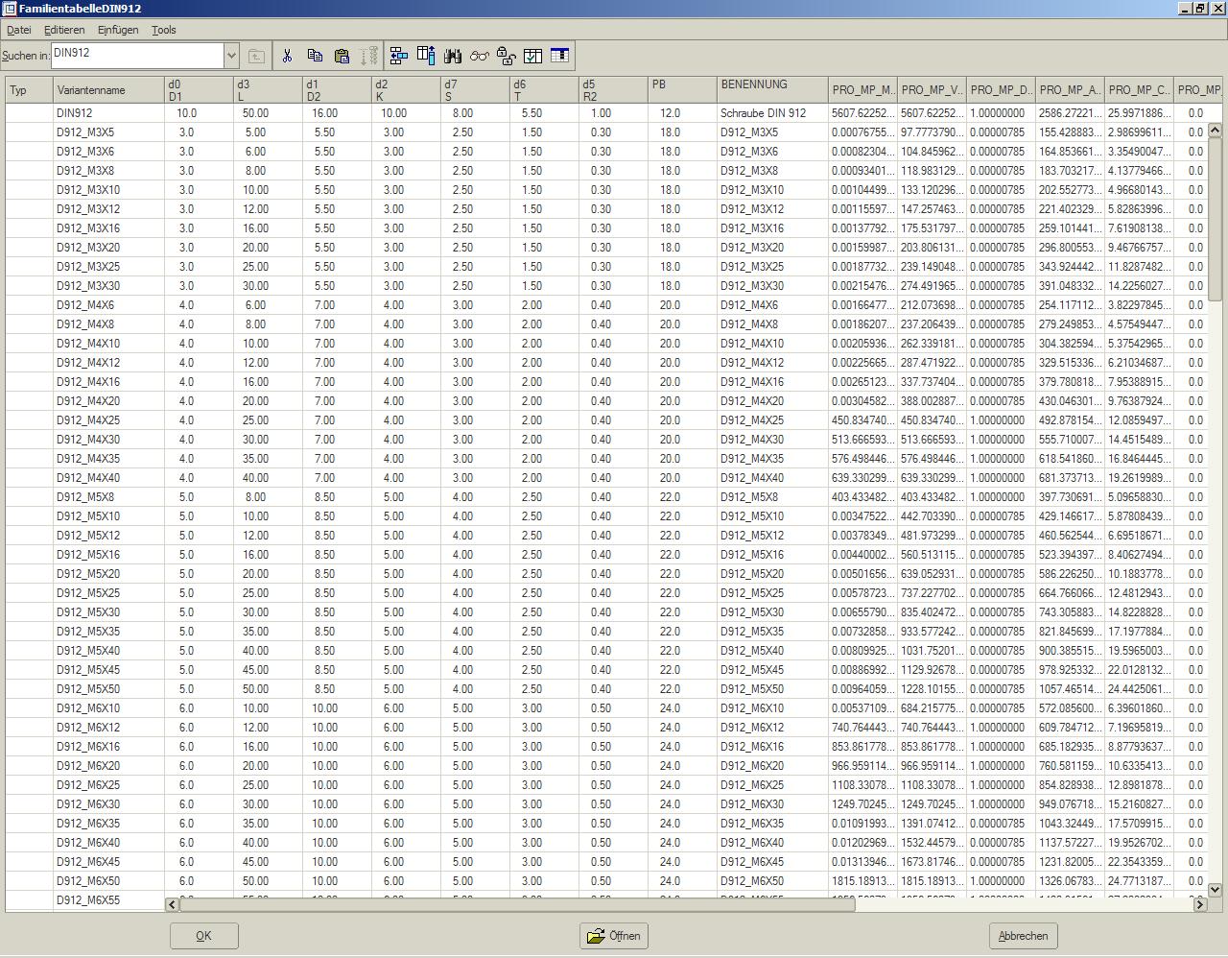Open the Editieren menu
Viewport: 1228px width, 958px height.
click(64, 30)
